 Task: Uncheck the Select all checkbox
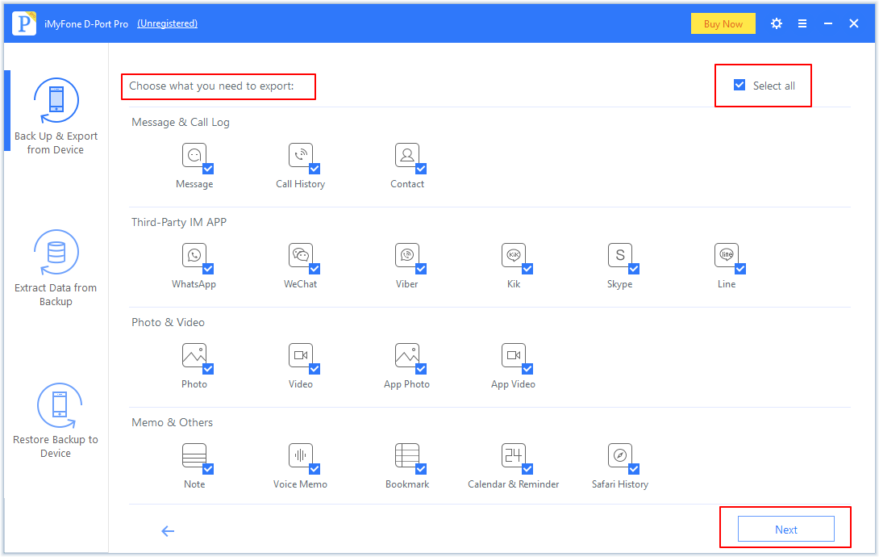click(739, 86)
